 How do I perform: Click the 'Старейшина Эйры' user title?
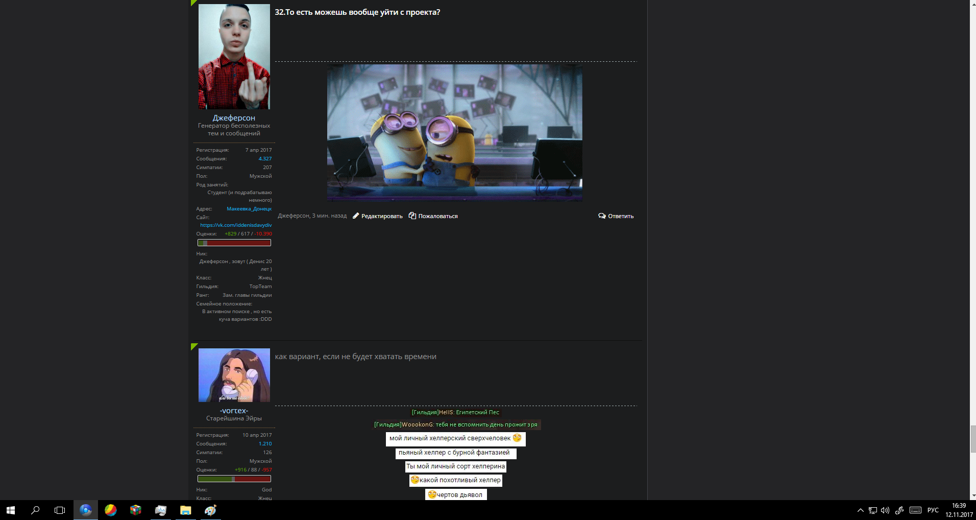[x=234, y=418]
